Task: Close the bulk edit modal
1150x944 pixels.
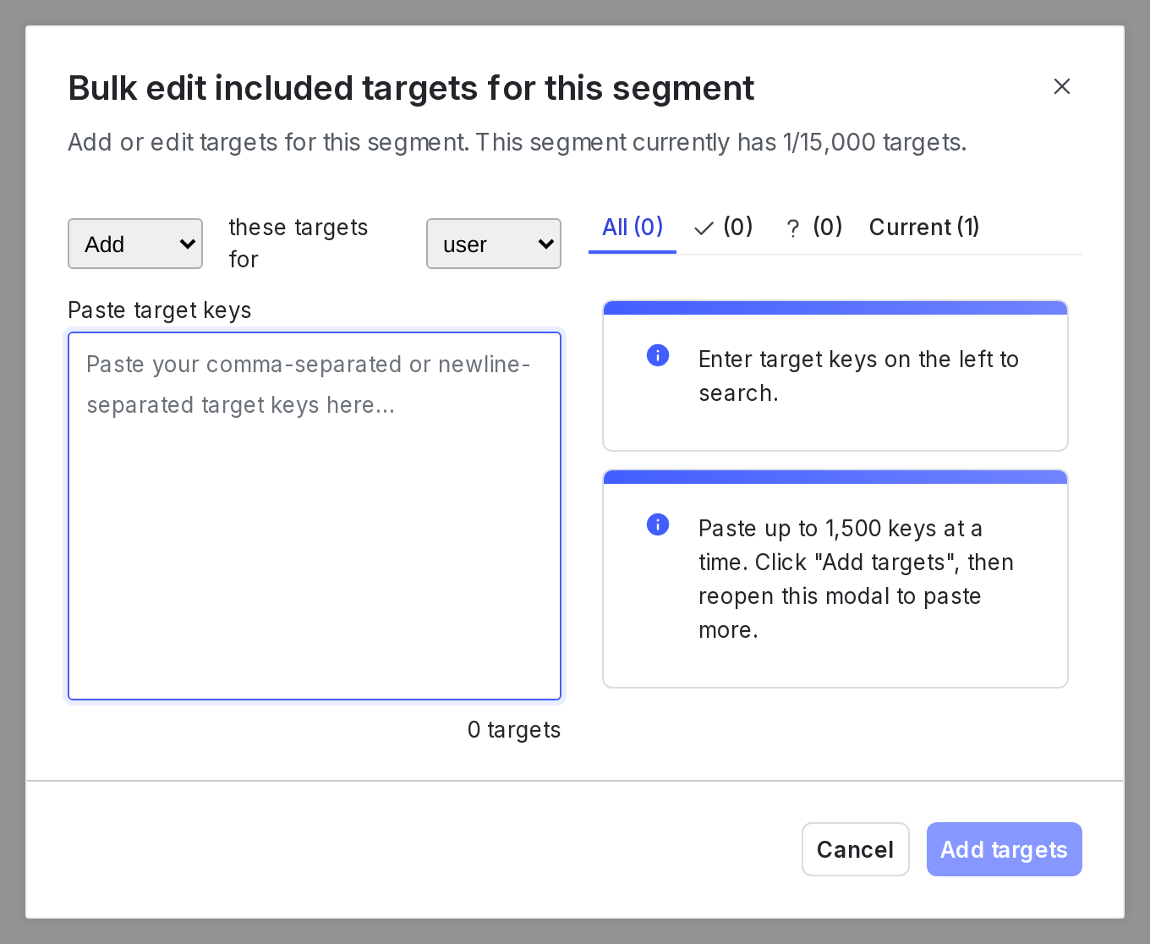Action: 1062,86
